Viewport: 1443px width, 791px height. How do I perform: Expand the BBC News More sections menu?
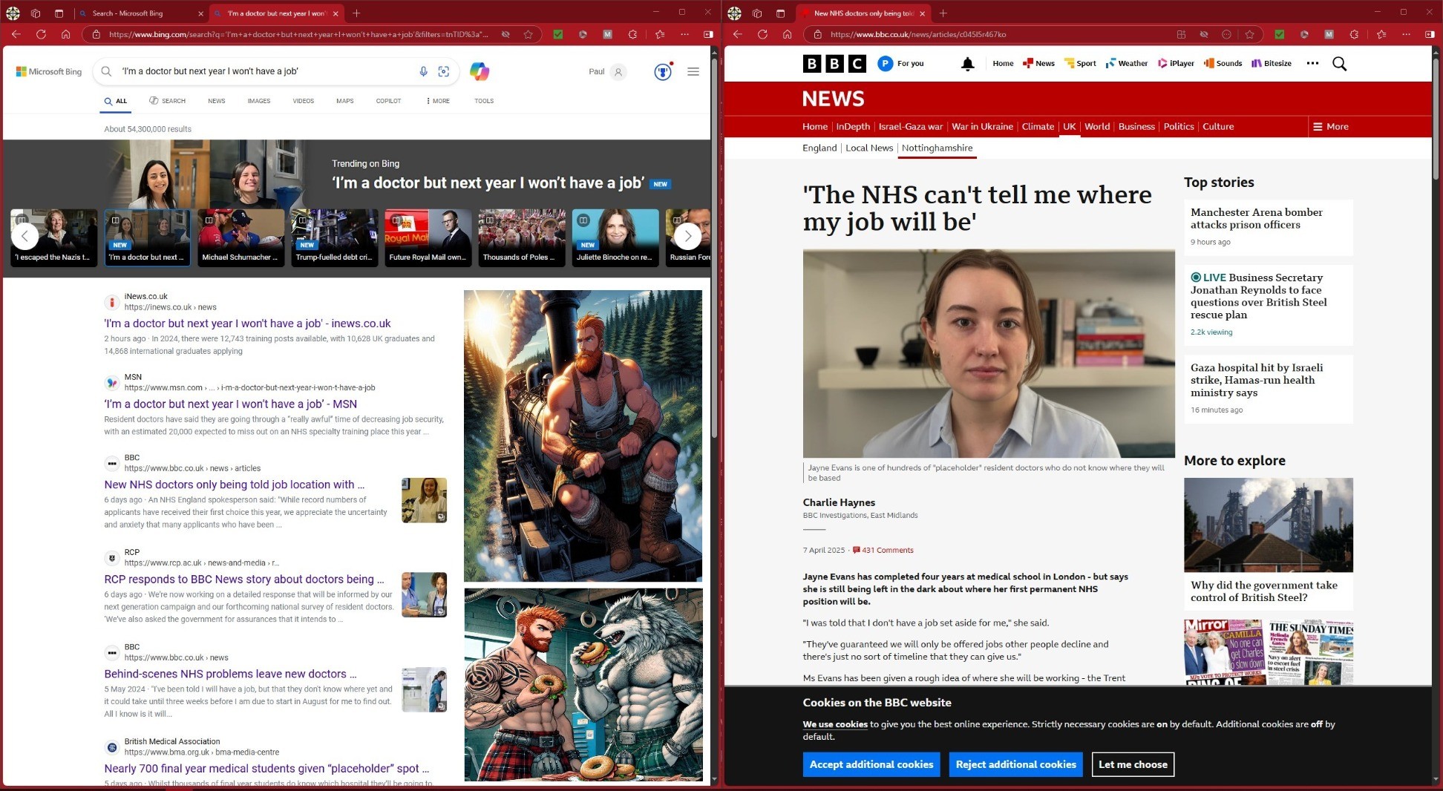tap(1331, 127)
